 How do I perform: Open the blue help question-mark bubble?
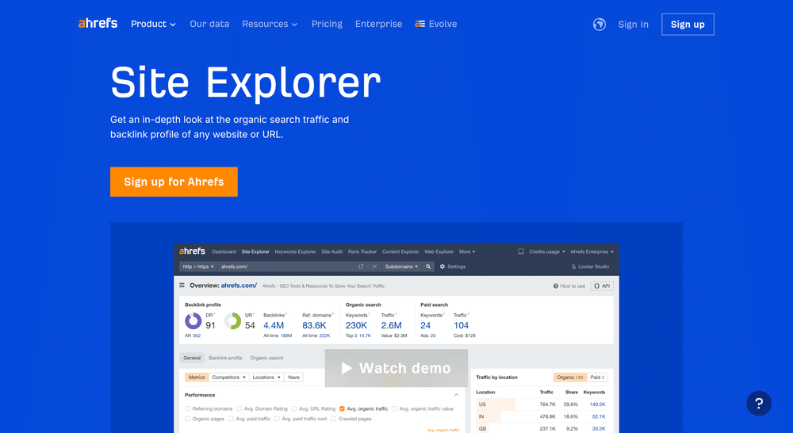(759, 403)
